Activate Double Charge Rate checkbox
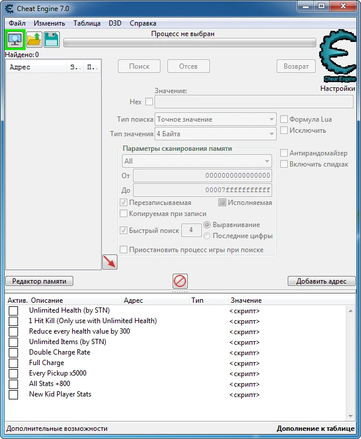The height and width of the screenshot is (439, 361). pos(13,353)
